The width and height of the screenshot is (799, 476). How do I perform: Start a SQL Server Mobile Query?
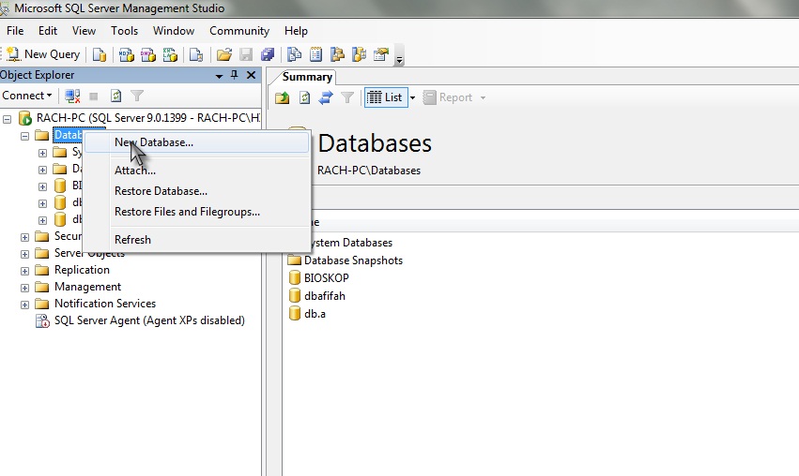pyautogui.click(x=196, y=54)
